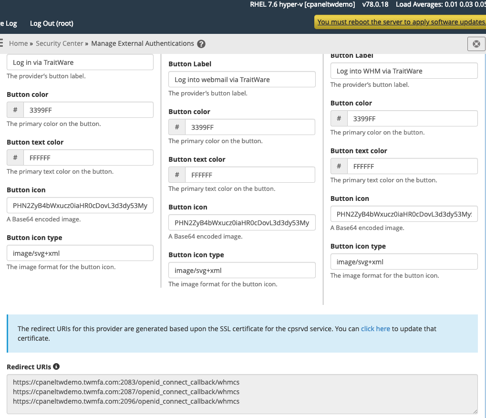Viewport: 486px width, 418px height.
Task: Click WHM column Button icon type field
Action: pos(404,261)
